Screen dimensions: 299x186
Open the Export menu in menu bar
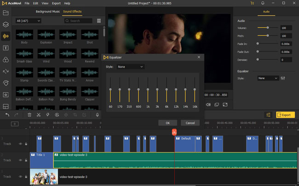56,3
